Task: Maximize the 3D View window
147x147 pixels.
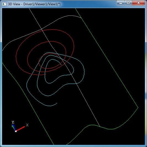Action: click(x=128, y=3)
